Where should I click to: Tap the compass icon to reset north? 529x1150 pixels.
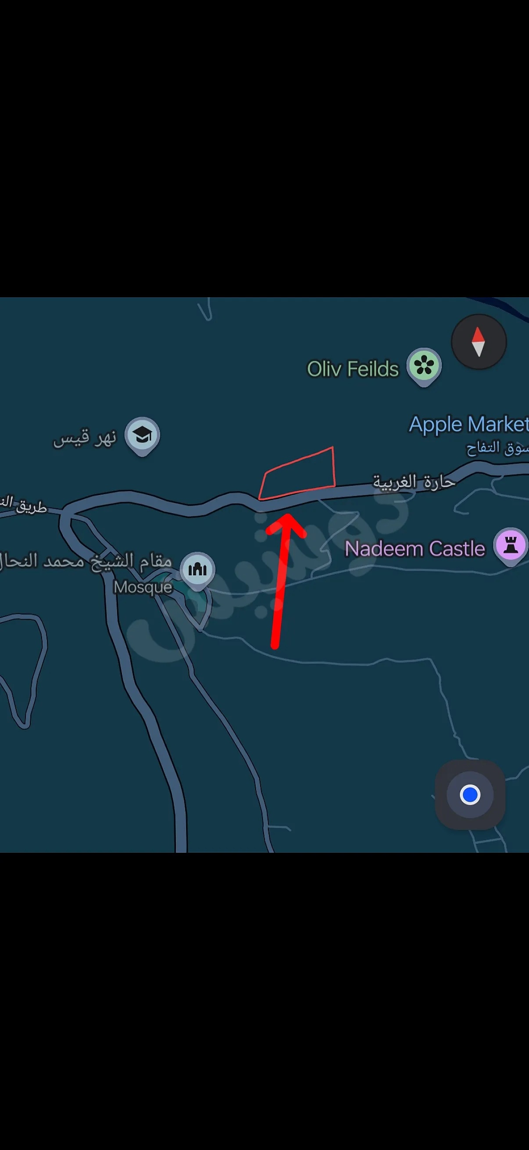(479, 342)
